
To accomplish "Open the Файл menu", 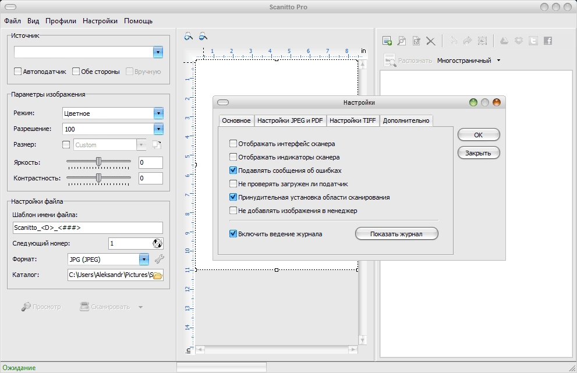I will click(12, 21).
